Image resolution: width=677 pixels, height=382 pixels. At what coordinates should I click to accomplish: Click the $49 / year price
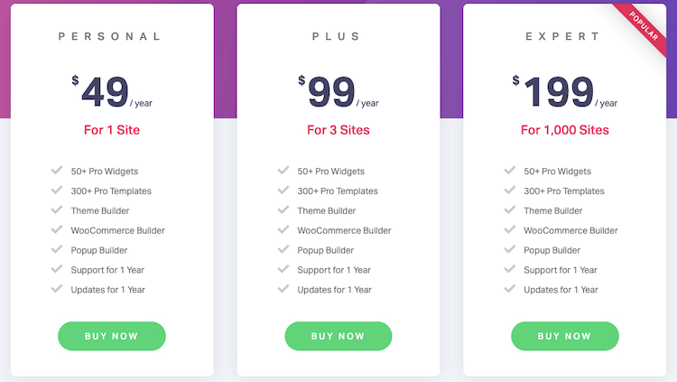[112, 91]
